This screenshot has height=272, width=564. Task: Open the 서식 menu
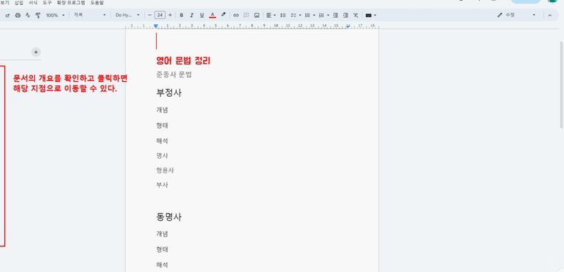(x=33, y=3)
